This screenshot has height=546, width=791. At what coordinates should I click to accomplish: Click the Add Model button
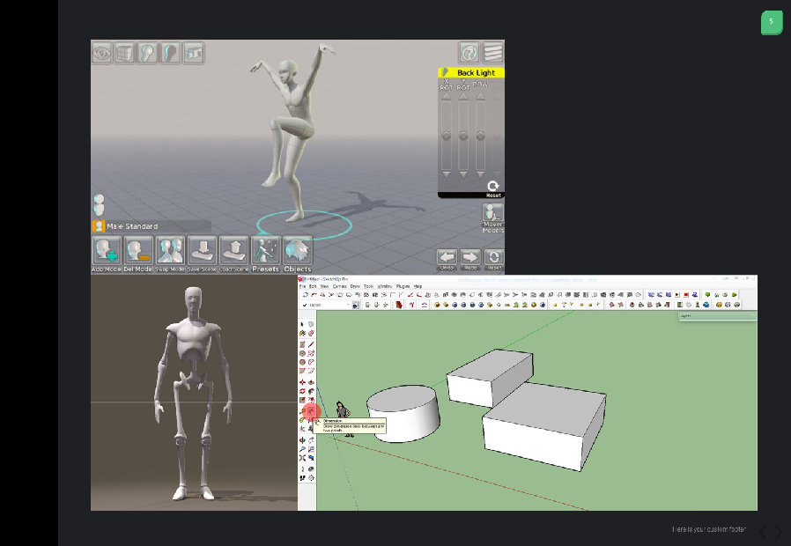(107, 255)
